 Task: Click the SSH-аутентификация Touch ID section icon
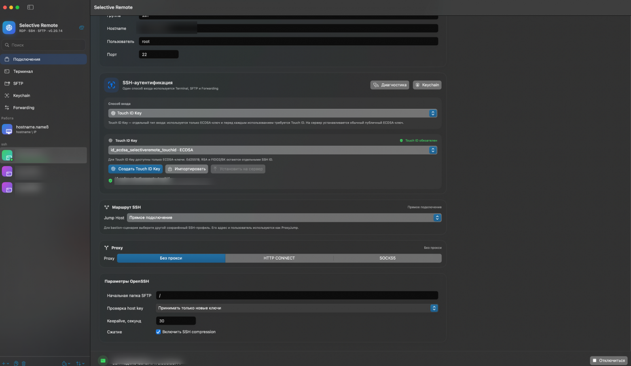tap(111, 85)
